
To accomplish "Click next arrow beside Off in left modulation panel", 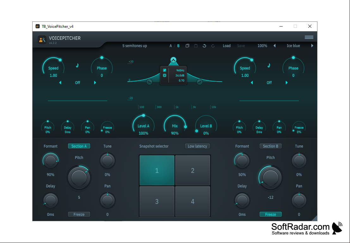I will [95, 82].
